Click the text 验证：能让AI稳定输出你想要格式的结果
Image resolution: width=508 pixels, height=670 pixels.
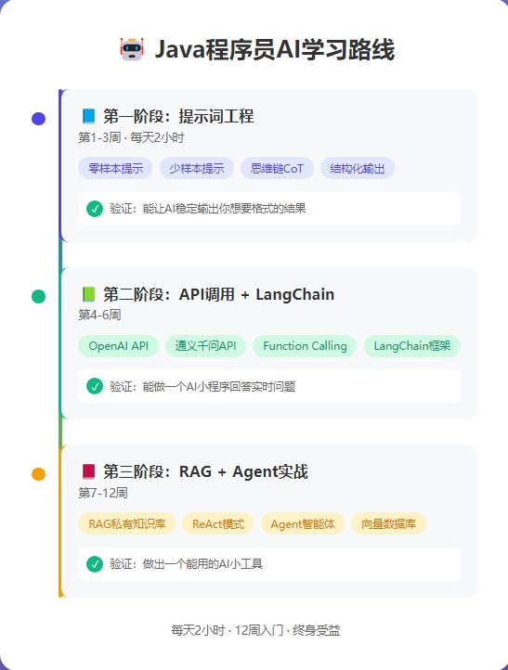(x=208, y=209)
